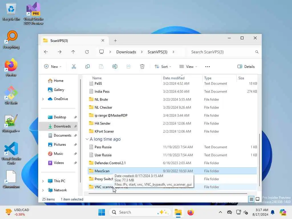
Task: Select Music in the navigation pane
Action: pos(58,154)
